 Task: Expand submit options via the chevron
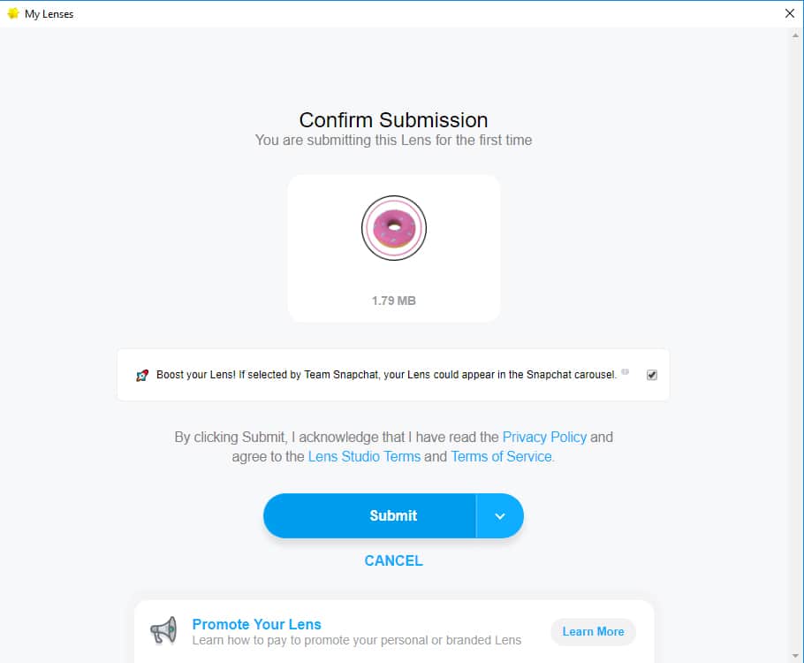click(x=500, y=515)
